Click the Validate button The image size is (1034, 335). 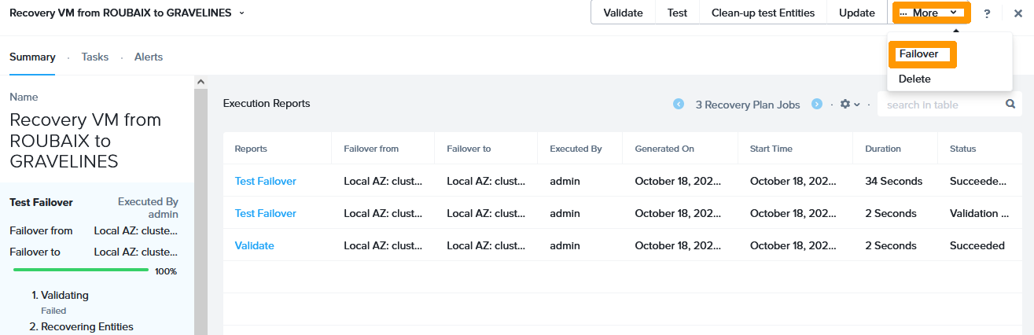point(623,13)
